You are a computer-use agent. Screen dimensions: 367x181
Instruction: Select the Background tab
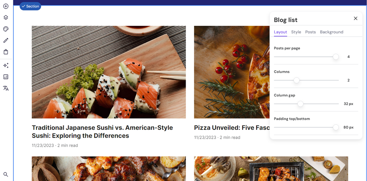coord(332,32)
